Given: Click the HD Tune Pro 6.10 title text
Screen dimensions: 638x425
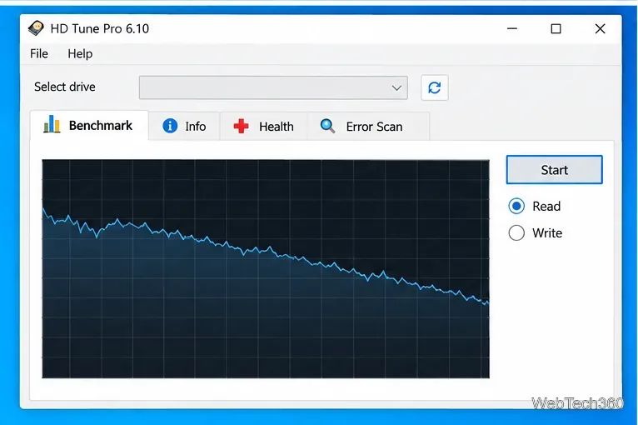Looking at the screenshot, I should click(x=100, y=28).
